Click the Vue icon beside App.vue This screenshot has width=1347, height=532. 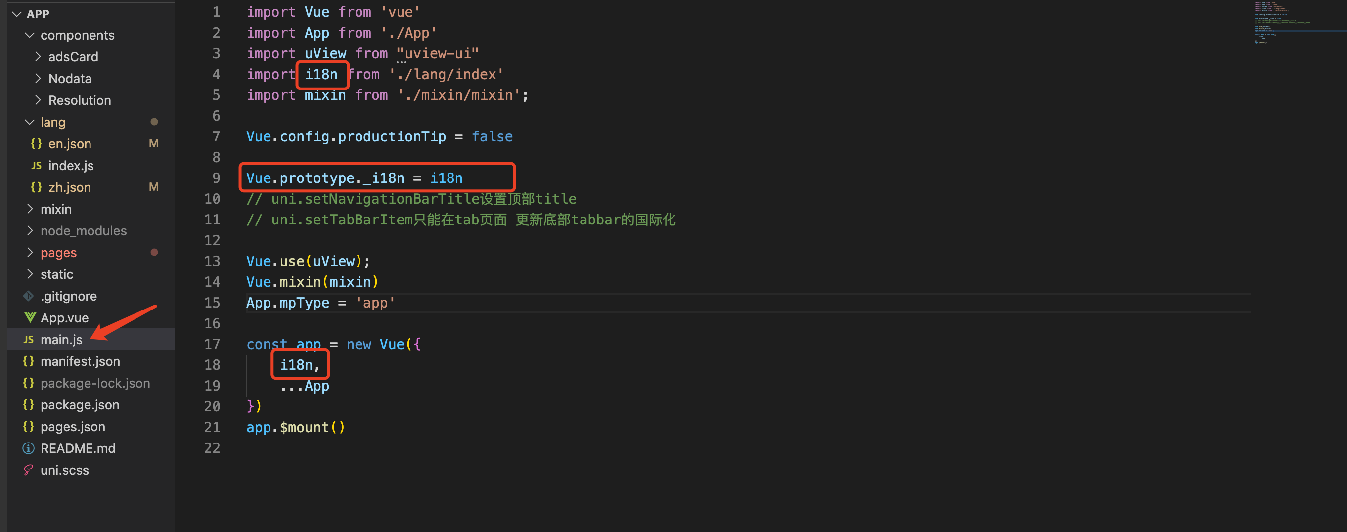click(x=30, y=317)
